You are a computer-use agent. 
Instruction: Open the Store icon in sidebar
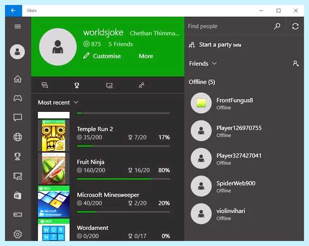click(x=18, y=195)
